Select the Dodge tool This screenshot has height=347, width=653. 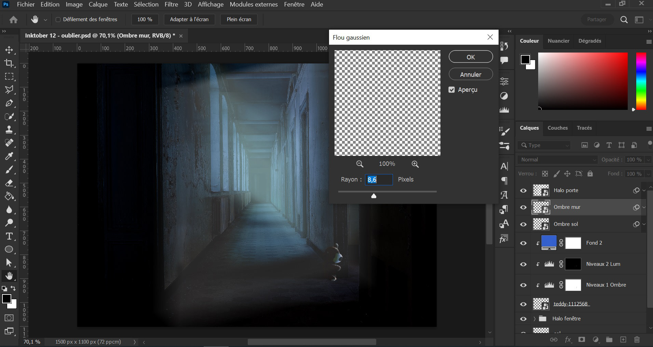(9, 223)
